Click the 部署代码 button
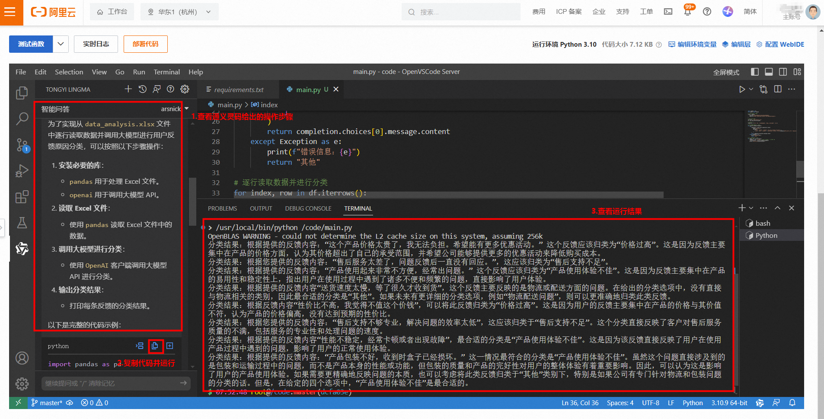Viewport: 824px width, 419px height. coord(145,44)
